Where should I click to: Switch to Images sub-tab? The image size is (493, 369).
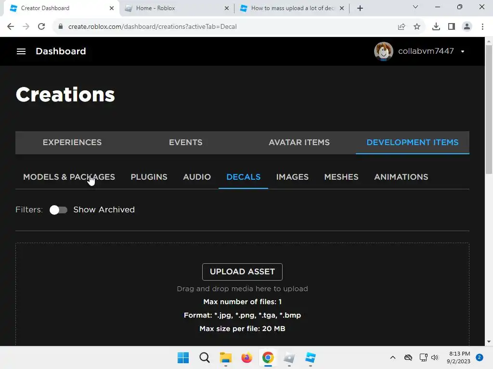[292, 177]
